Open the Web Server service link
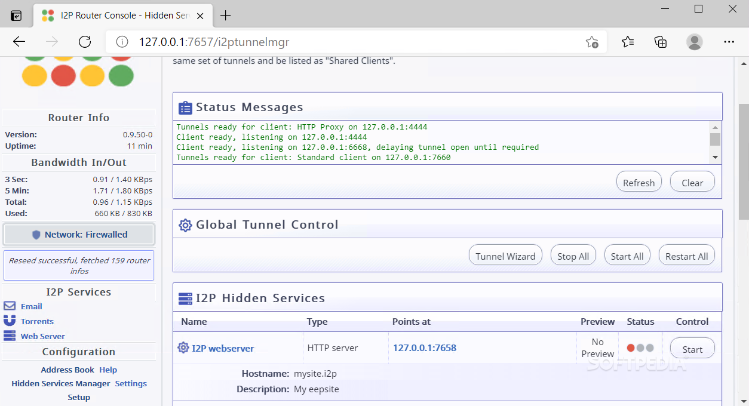 pos(42,336)
